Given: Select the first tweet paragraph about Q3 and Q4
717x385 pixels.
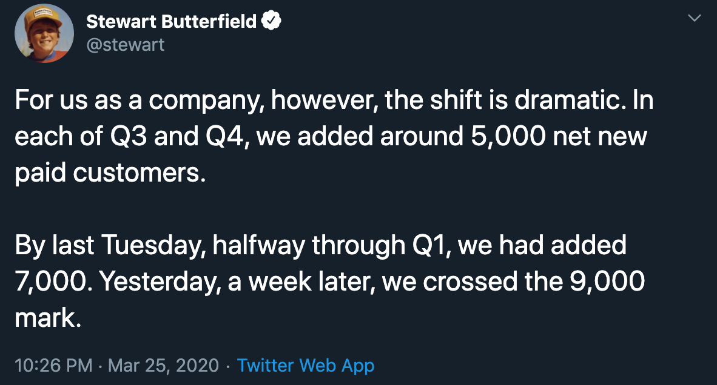Looking at the screenshot, I should click(334, 136).
